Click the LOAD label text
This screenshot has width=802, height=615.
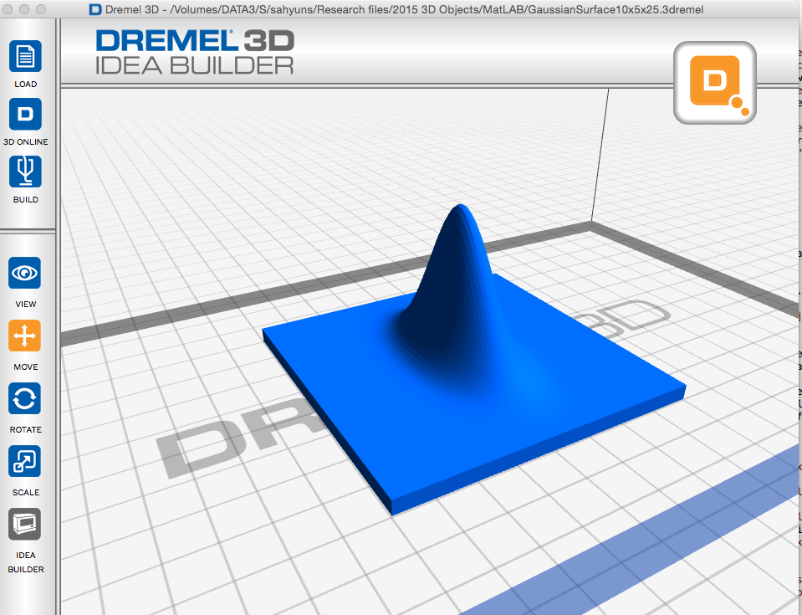26,84
